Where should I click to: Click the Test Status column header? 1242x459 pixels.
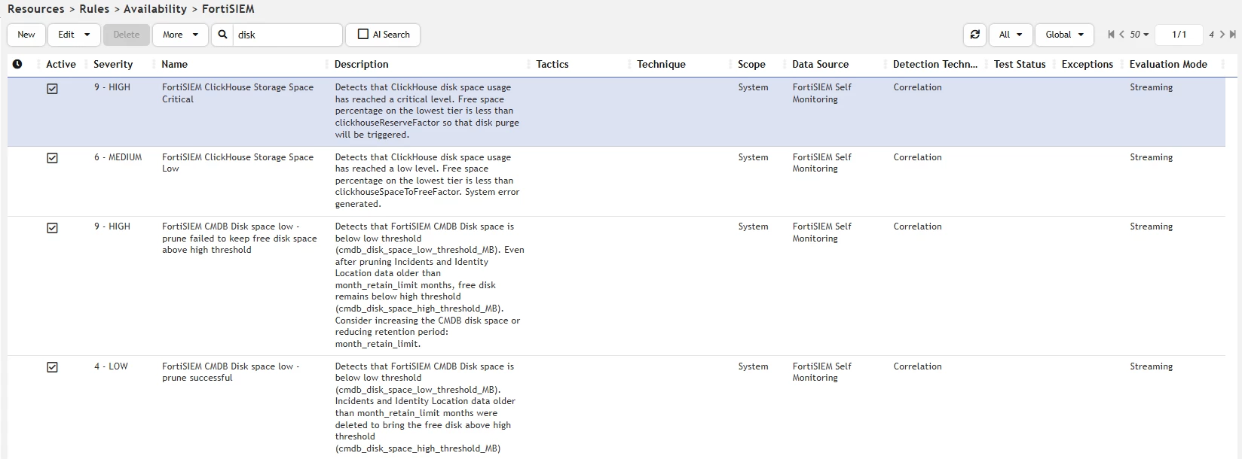pos(1020,65)
